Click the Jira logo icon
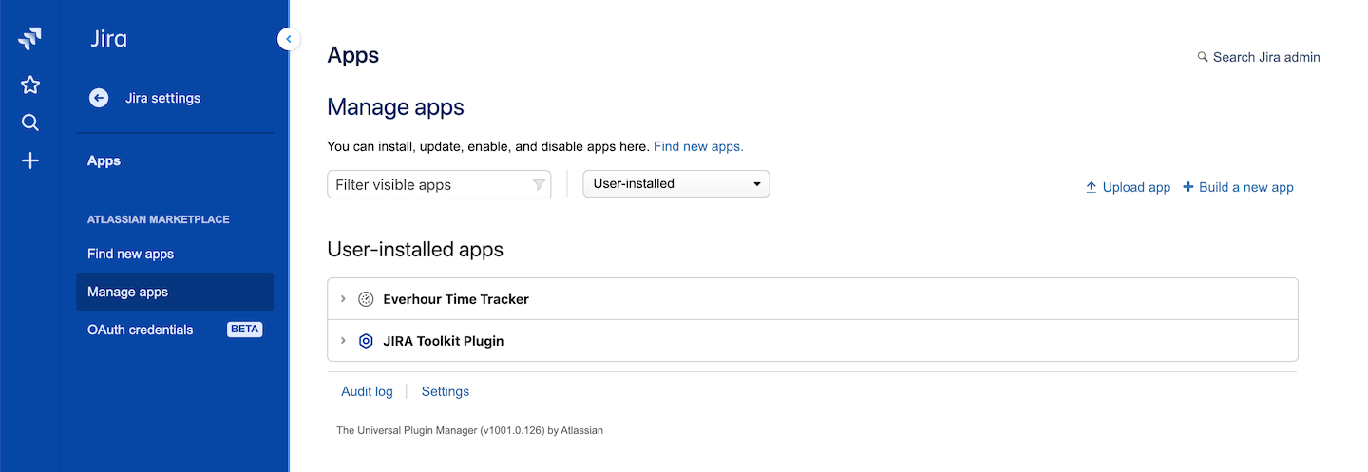 (29, 39)
